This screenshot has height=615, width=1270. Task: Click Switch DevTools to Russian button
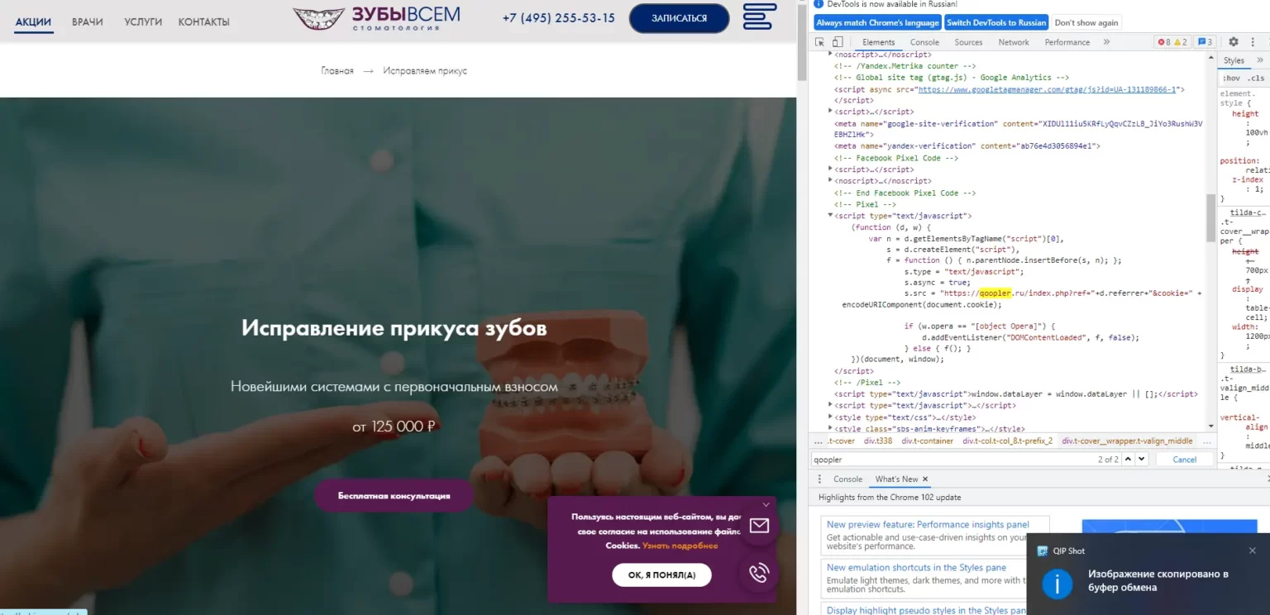pos(996,22)
